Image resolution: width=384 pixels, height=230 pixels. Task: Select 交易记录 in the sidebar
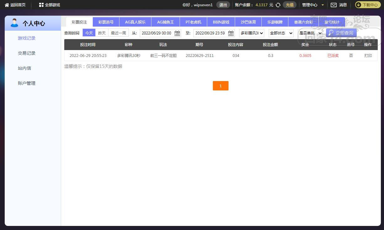pyautogui.click(x=27, y=53)
